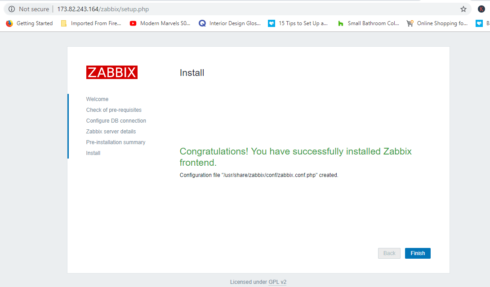Open the Modern Marvels bookmark
490x287 pixels.
coord(160,23)
